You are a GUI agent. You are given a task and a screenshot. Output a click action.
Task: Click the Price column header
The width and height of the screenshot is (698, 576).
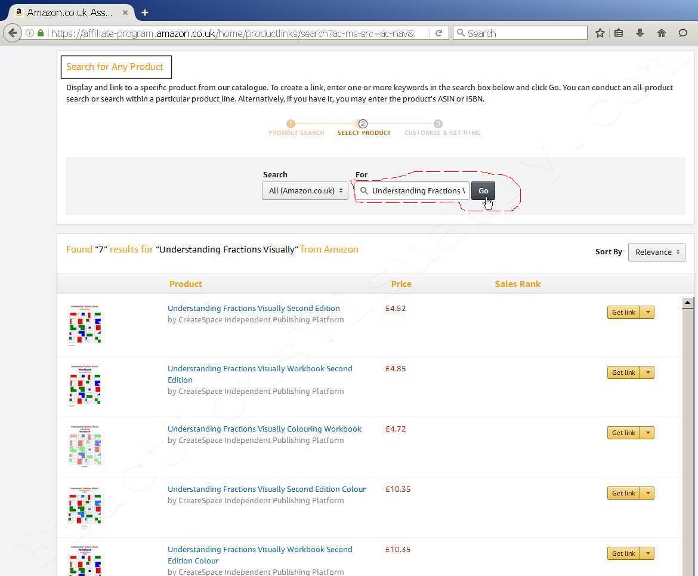(401, 284)
